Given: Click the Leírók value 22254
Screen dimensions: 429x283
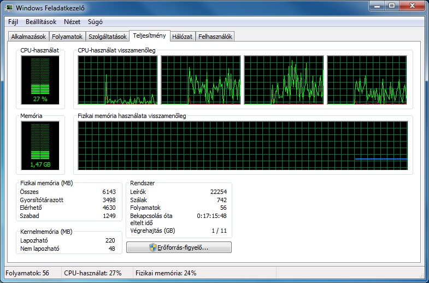Looking at the screenshot, I should click(219, 192).
